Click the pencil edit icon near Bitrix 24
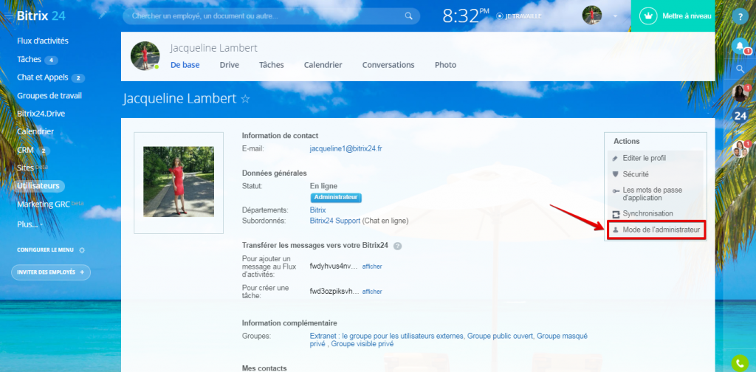 [102, 15]
